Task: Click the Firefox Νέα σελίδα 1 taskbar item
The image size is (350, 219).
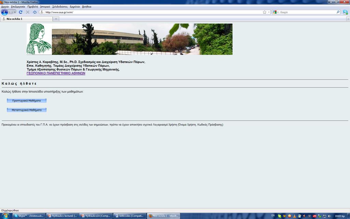Action: [x=163, y=216]
